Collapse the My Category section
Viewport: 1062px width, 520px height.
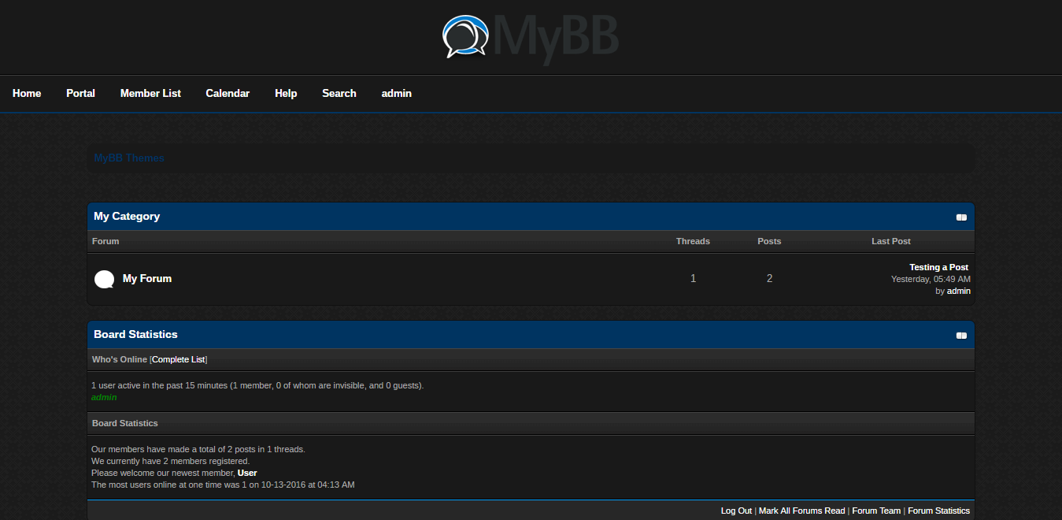tap(961, 217)
